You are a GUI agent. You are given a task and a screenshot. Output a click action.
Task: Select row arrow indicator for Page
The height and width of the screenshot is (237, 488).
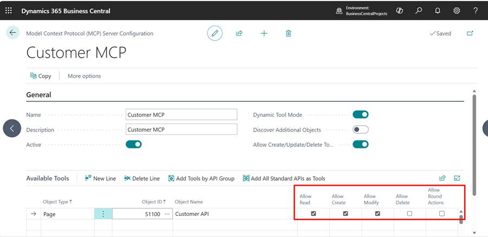pos(34,214)
